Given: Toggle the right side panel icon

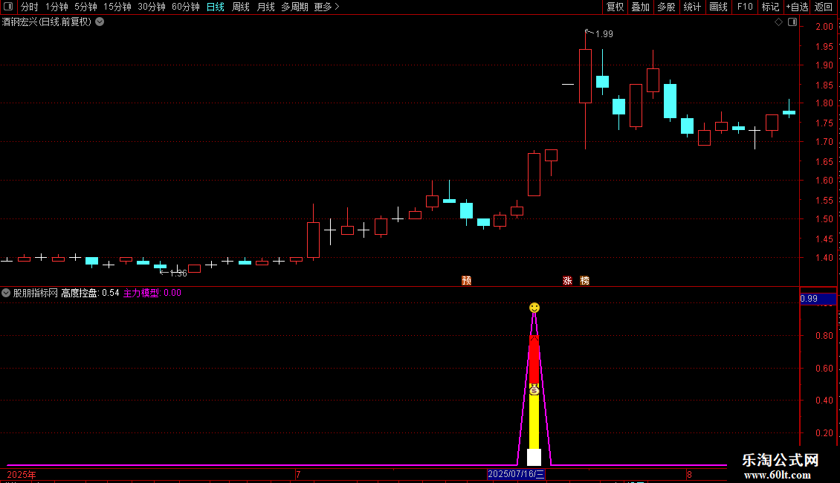Looking at the screenshot, I should coord(792,22).
